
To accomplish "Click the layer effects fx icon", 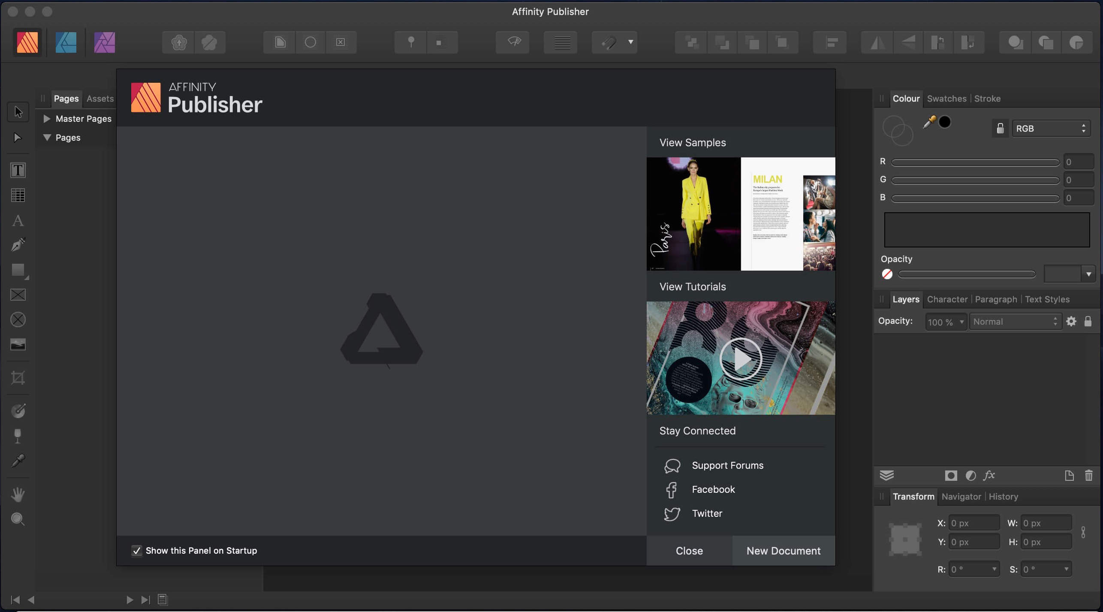I will pyautogui.click(x=989, y=475).
